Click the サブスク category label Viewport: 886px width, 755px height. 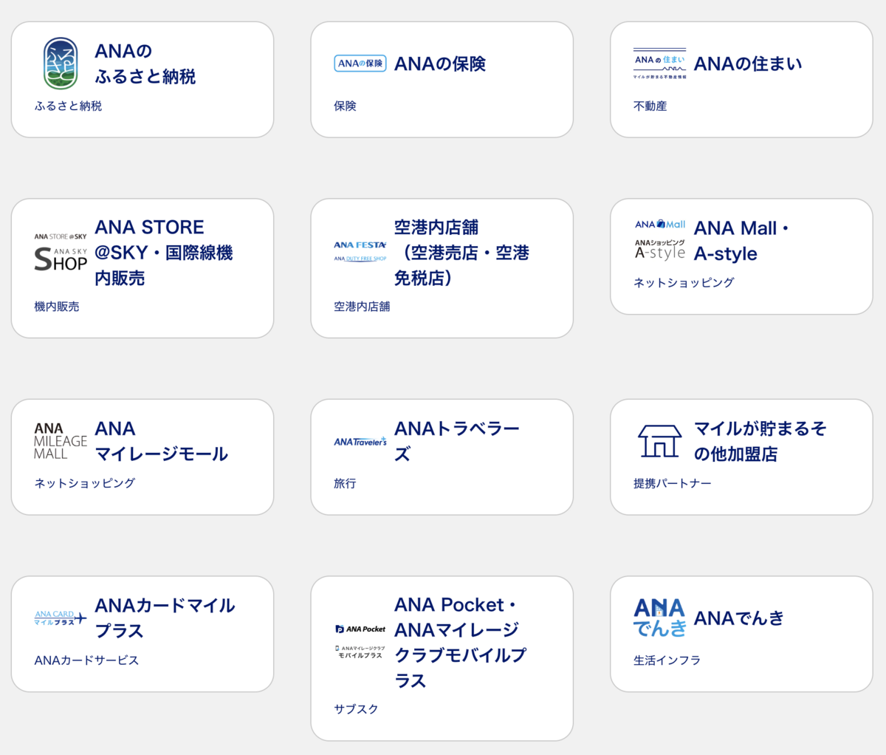pos(354,709)
